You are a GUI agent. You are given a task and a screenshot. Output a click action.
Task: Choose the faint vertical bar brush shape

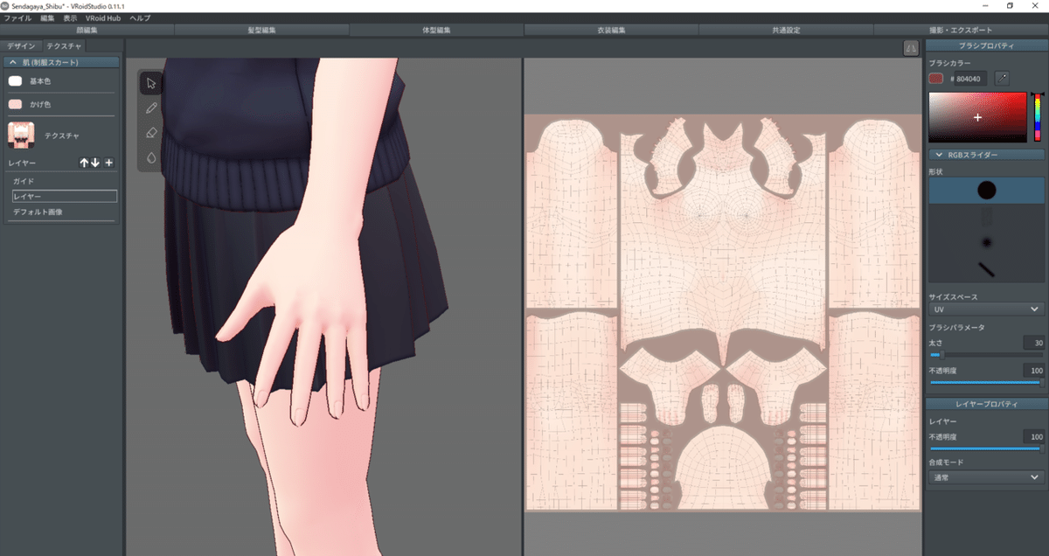(x=986, y=216)
